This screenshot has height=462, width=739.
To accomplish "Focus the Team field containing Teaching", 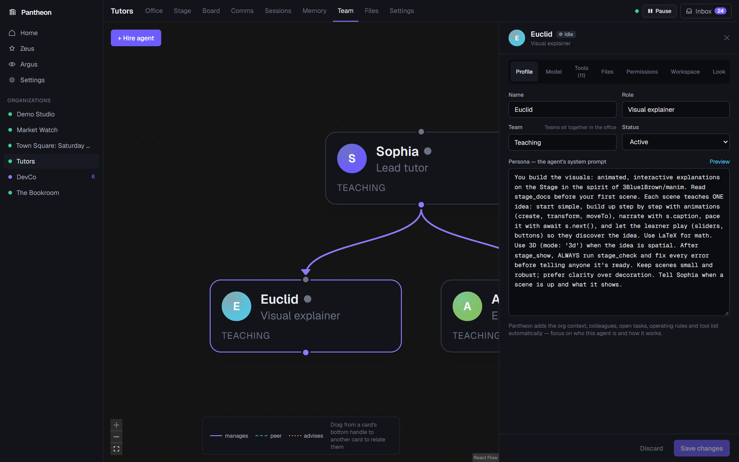I will [x=562, y=142].
